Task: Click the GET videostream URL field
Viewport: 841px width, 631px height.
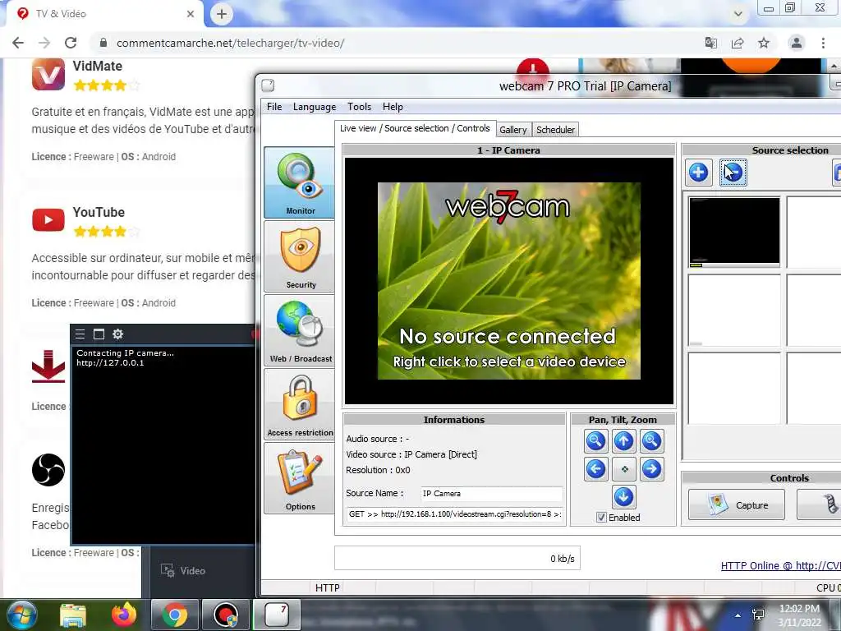Action: 455,514
